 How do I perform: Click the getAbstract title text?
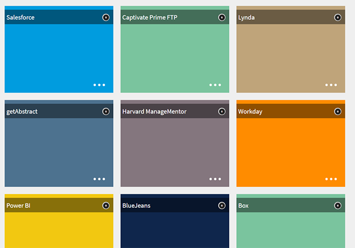(x=22, y=111)
